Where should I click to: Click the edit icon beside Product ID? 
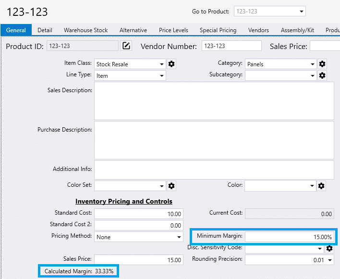coord(126,46)
